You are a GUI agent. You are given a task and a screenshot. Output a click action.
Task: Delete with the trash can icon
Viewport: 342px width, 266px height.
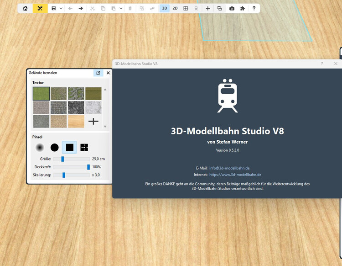point(130,9)
